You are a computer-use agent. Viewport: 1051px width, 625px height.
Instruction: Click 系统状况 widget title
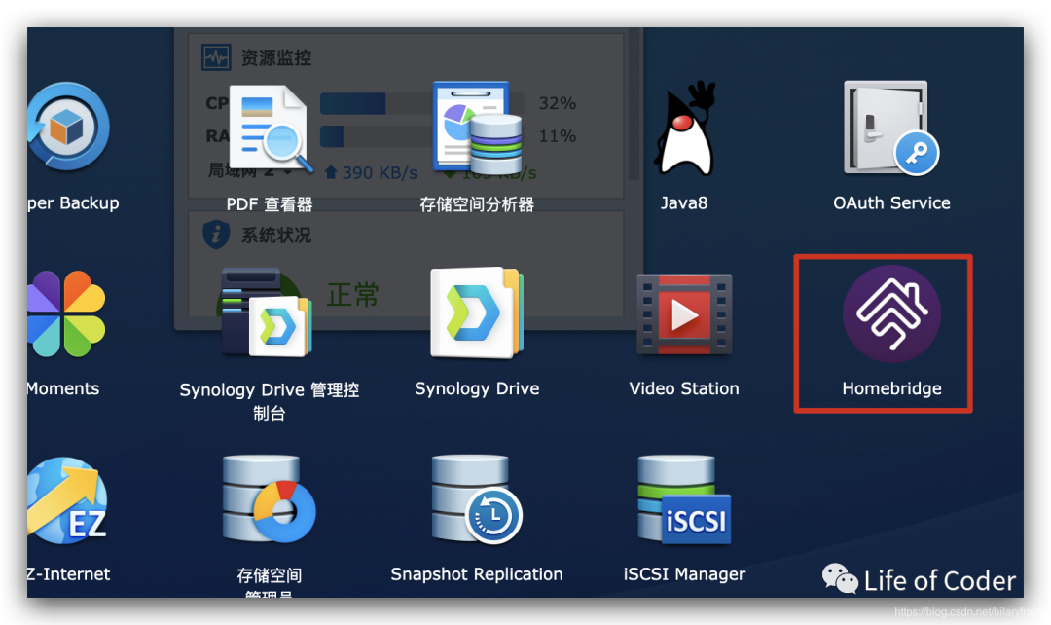tap(276, 236)
